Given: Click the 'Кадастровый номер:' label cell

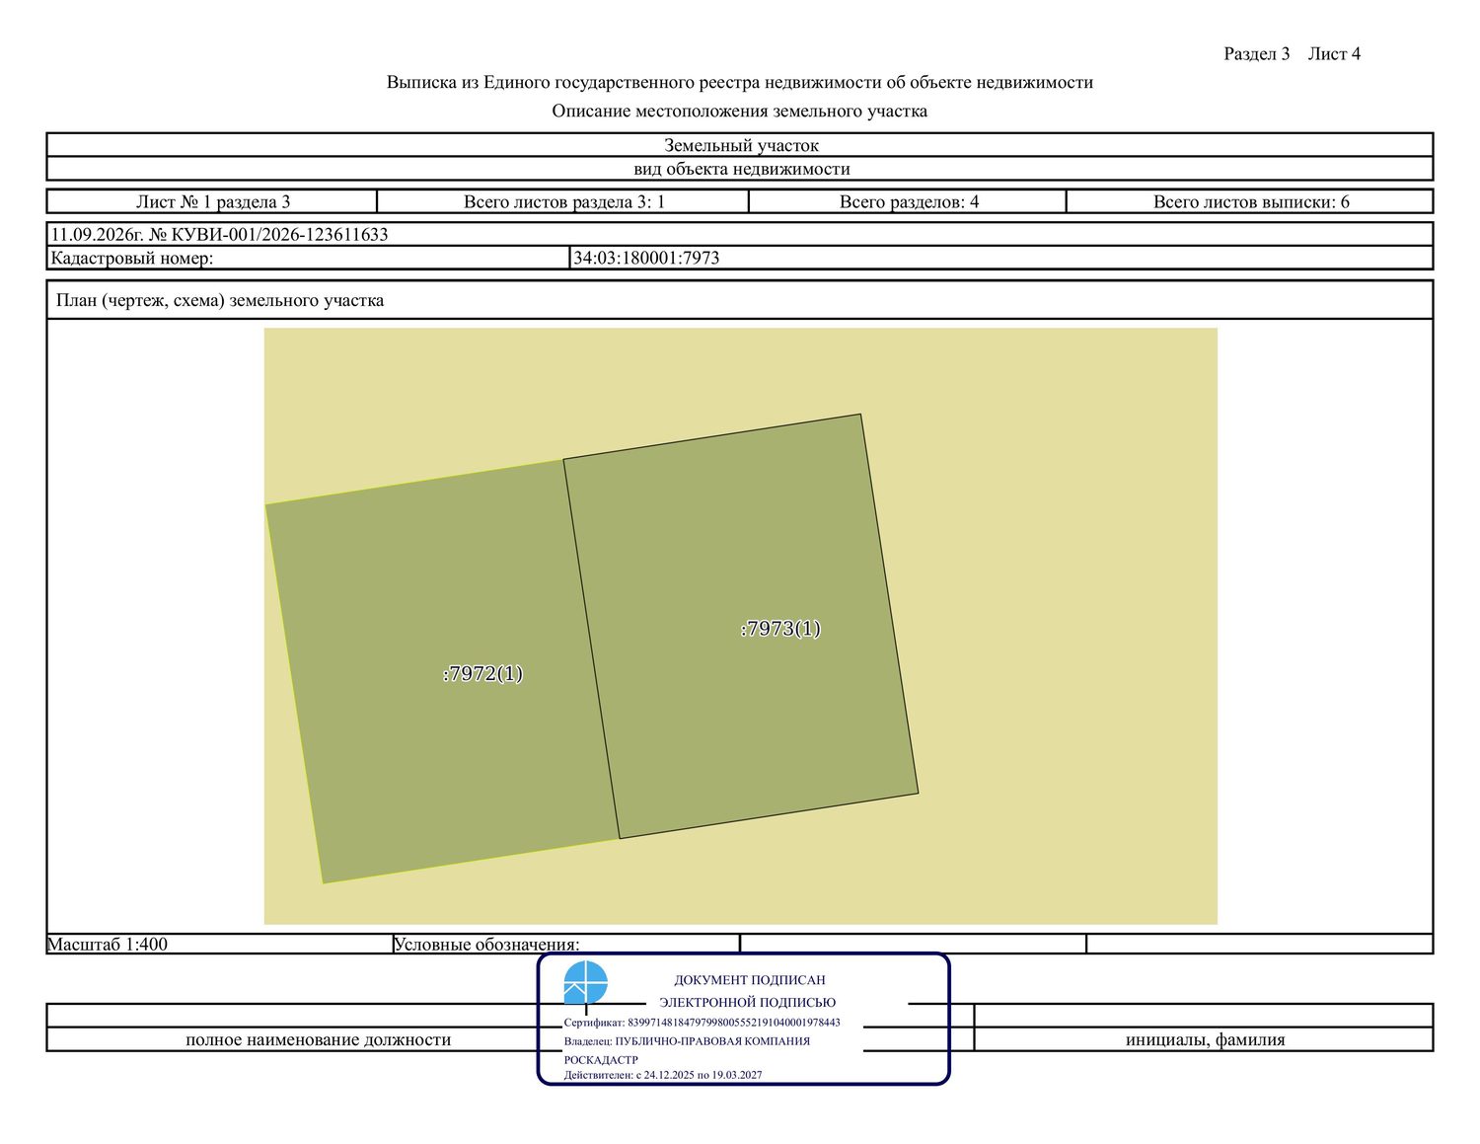Looking at the screenshot, I should pos(309,258).
